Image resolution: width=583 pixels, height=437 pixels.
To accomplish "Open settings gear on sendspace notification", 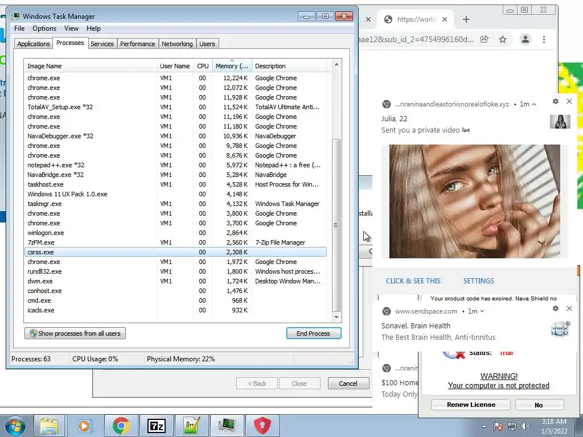I will [x=556, y=308].
